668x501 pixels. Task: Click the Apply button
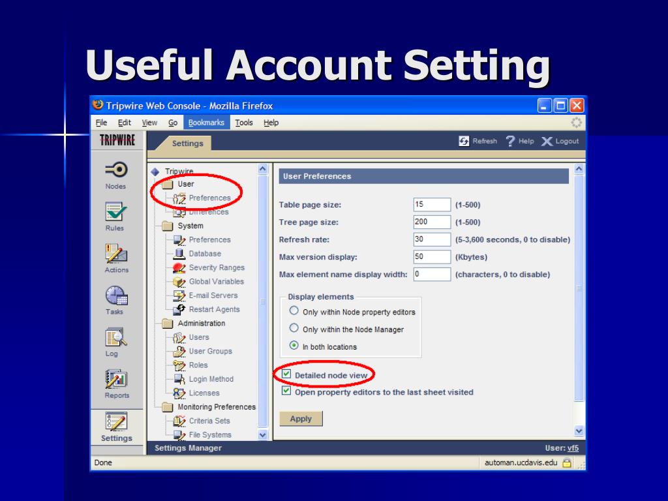(301, 419)
